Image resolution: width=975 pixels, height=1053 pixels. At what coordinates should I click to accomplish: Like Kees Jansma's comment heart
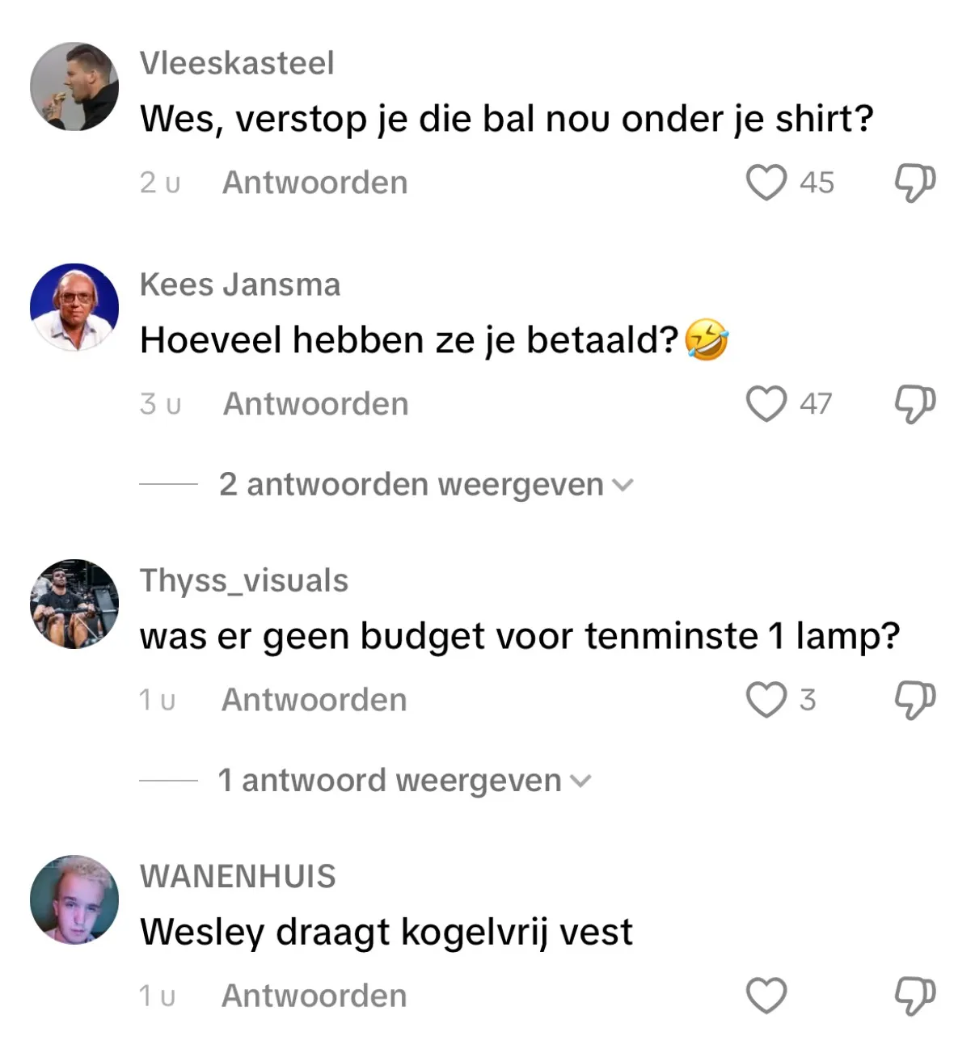(x=766, y=404)
